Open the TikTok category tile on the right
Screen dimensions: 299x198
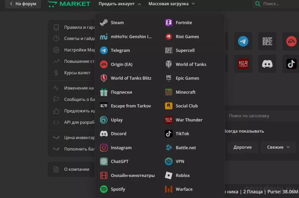(291, 64)
